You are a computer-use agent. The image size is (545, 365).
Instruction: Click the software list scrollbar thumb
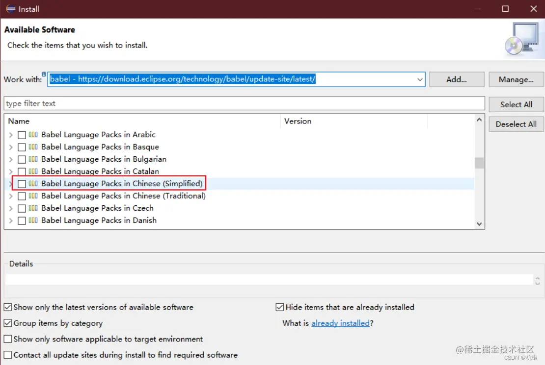pos(479,163)
